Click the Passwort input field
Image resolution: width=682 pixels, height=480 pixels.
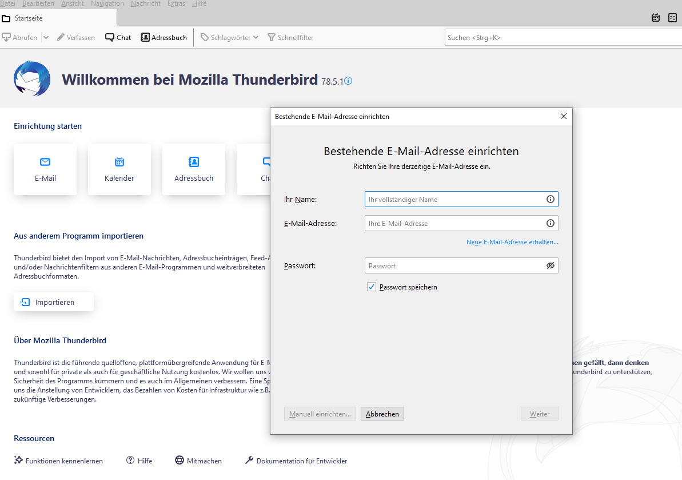(x=461, y=265)
